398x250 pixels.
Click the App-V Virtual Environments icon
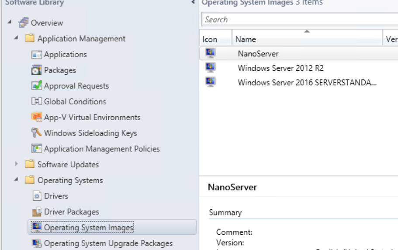[36, 117]
